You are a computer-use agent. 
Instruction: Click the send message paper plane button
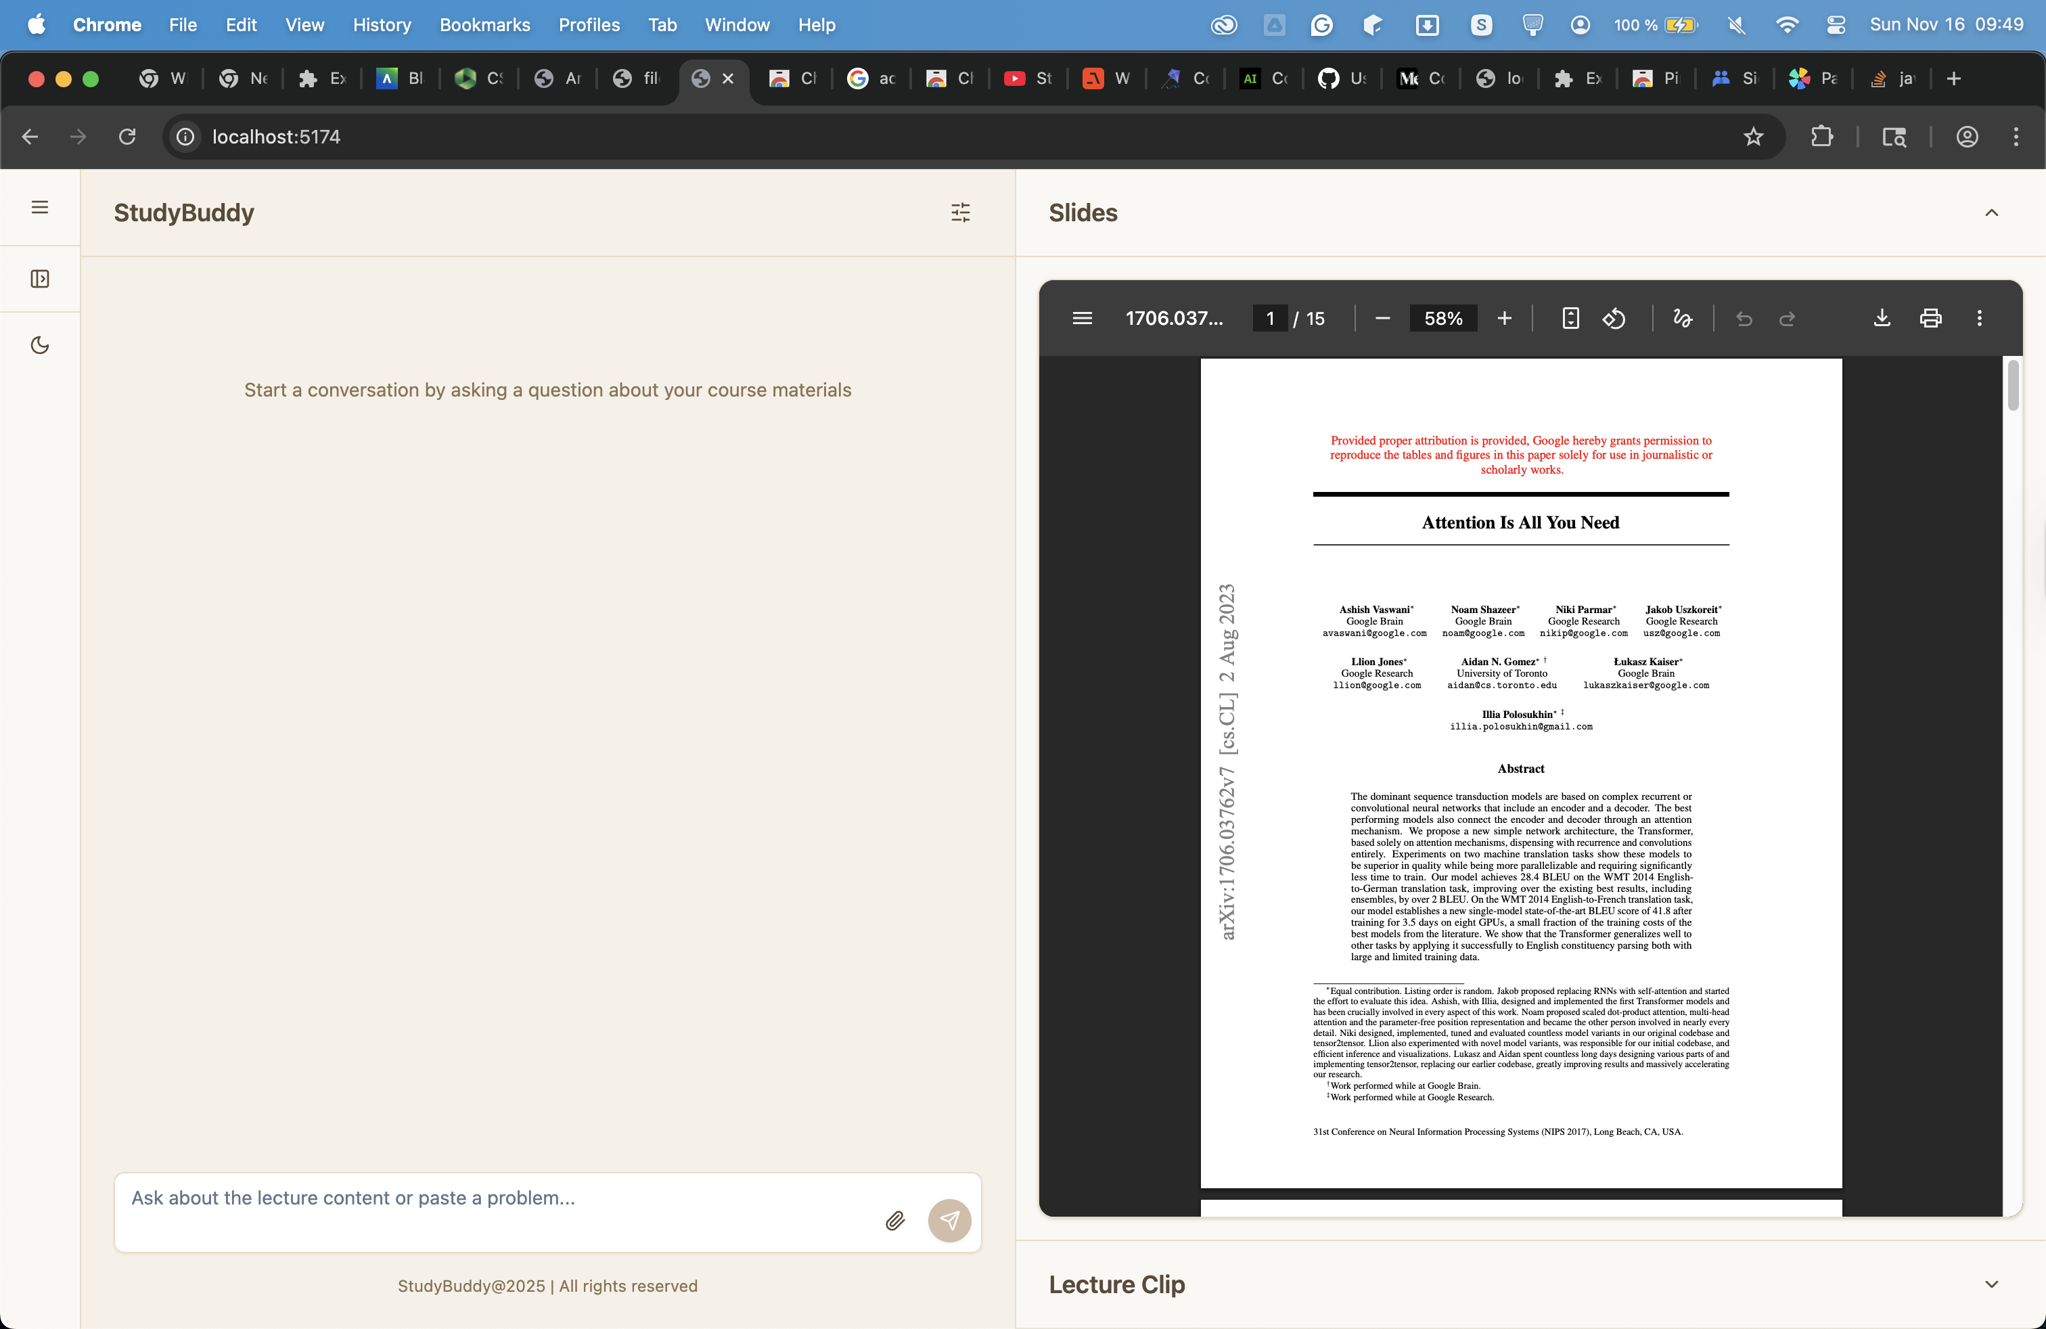click(949, 1221)
